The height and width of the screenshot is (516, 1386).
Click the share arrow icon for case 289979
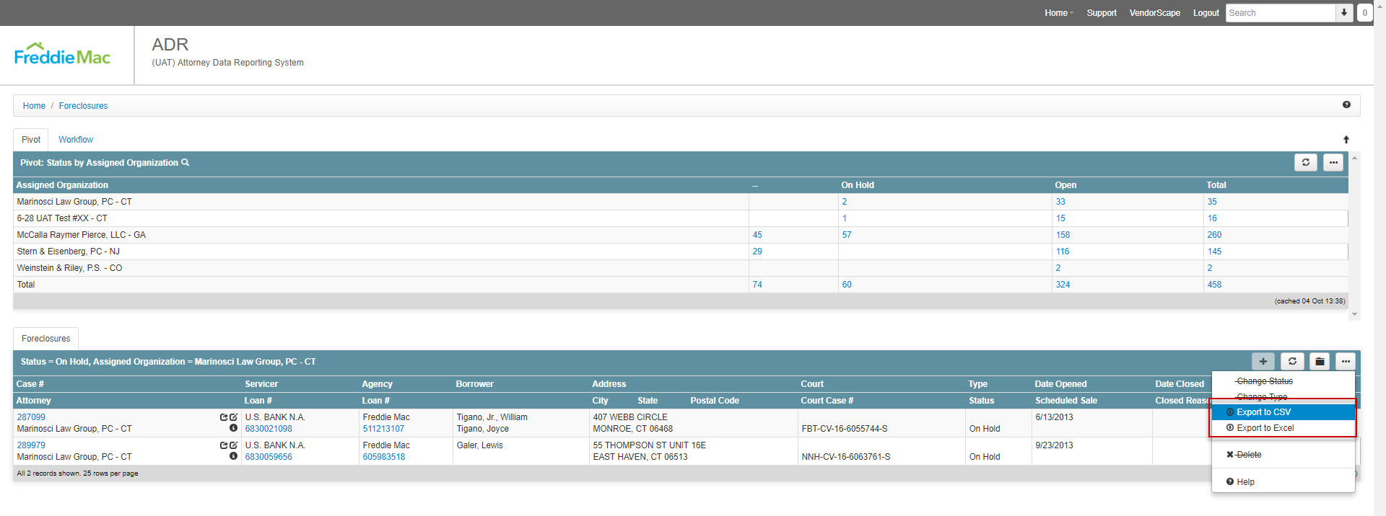click(x=224, y=445)
